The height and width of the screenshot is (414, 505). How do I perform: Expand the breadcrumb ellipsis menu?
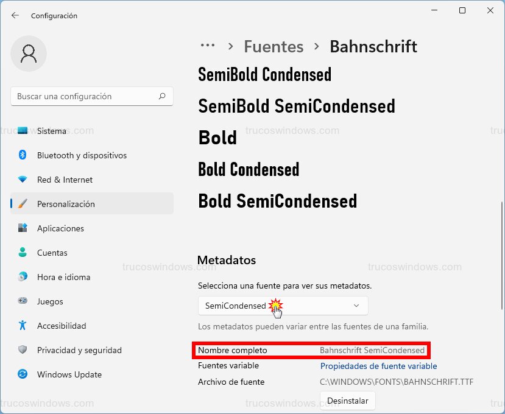click(x=208, y=46)
